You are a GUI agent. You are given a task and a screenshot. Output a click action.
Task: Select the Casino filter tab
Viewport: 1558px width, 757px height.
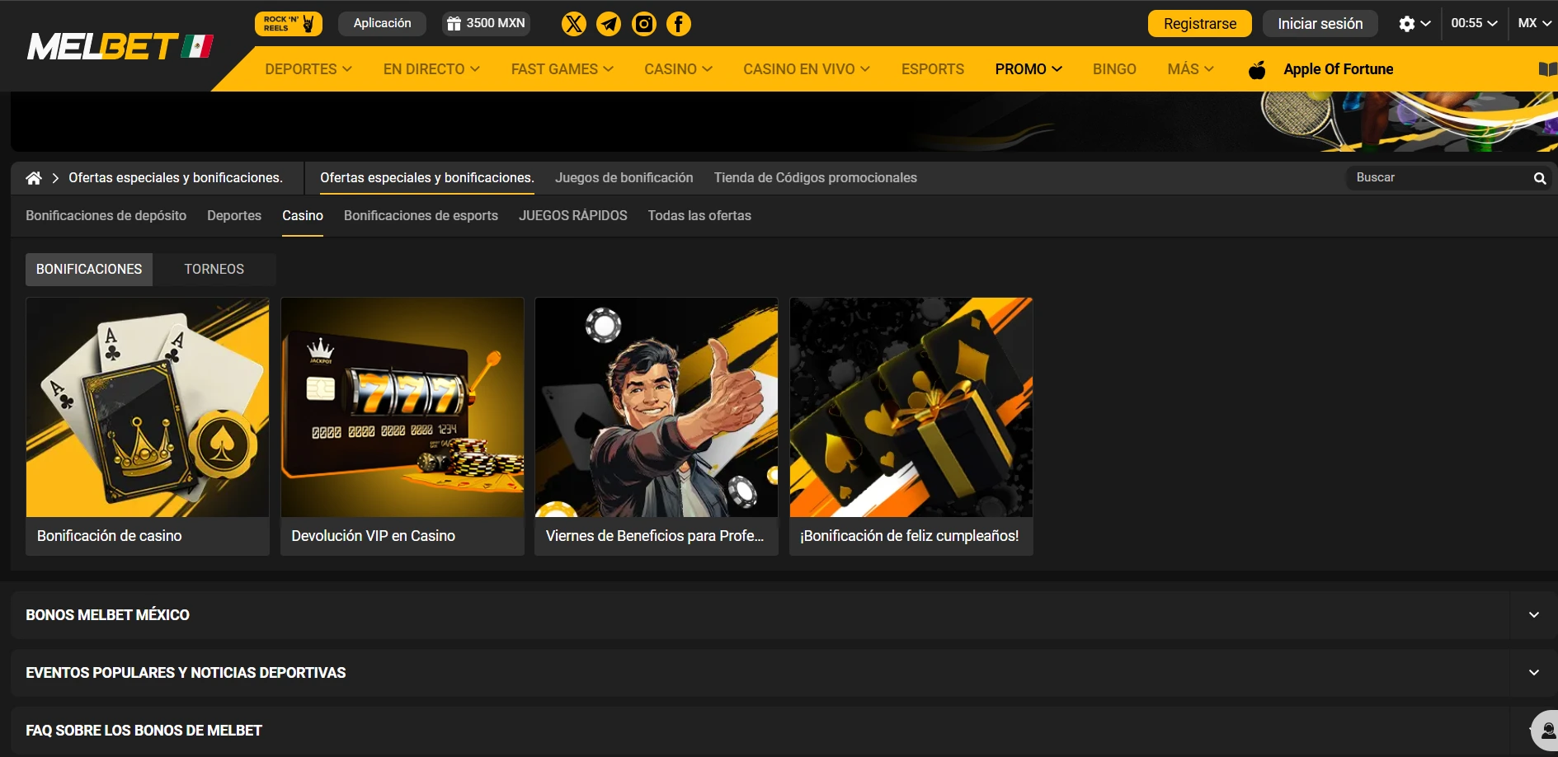303,216
